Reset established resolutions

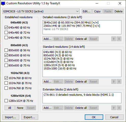coord(31,108)
